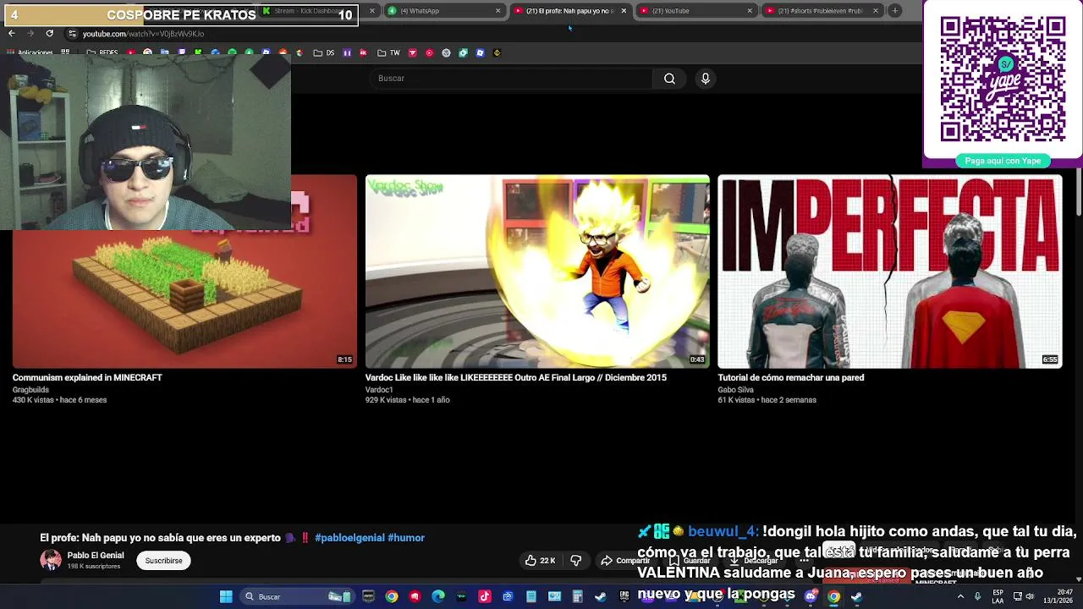Open Calculator icon on the taskbar
1083x609 pixels.
[577, 596]
